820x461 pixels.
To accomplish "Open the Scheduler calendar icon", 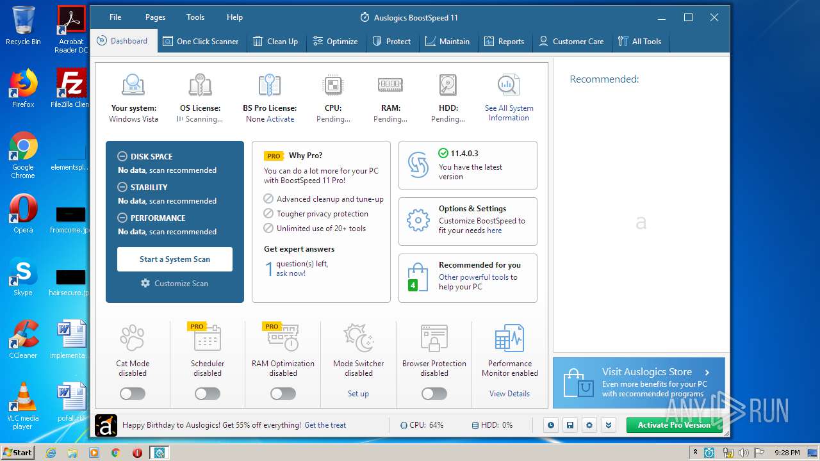I will click(x=207, y=337).
